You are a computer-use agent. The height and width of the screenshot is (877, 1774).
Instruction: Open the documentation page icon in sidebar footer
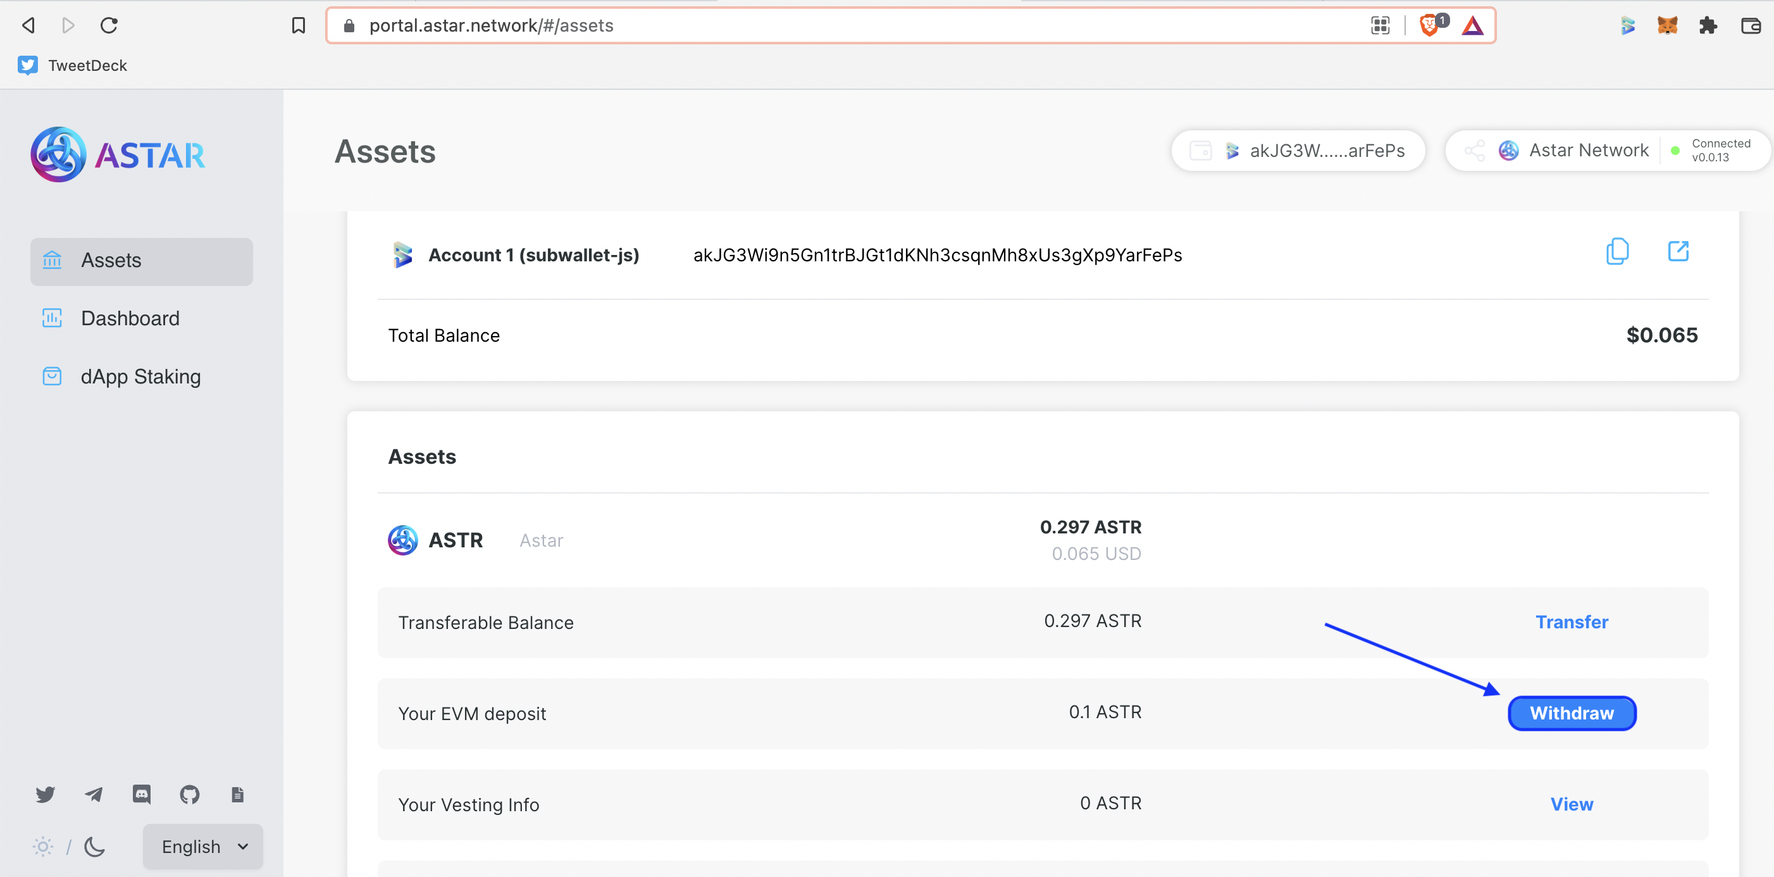(238, 794)
